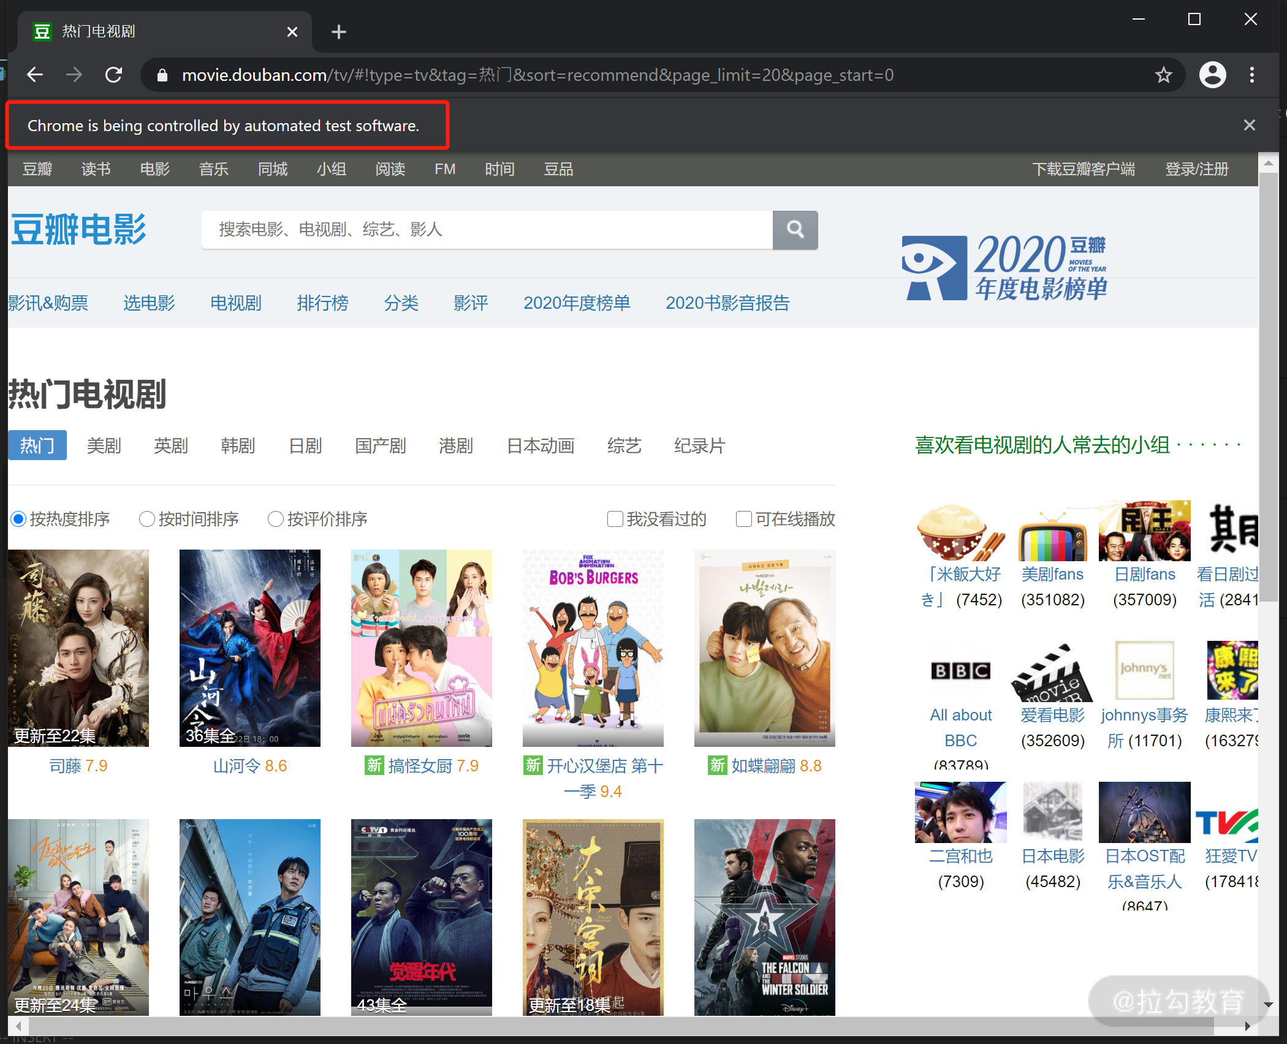Click 读书 in the top bar

(96, 169)
